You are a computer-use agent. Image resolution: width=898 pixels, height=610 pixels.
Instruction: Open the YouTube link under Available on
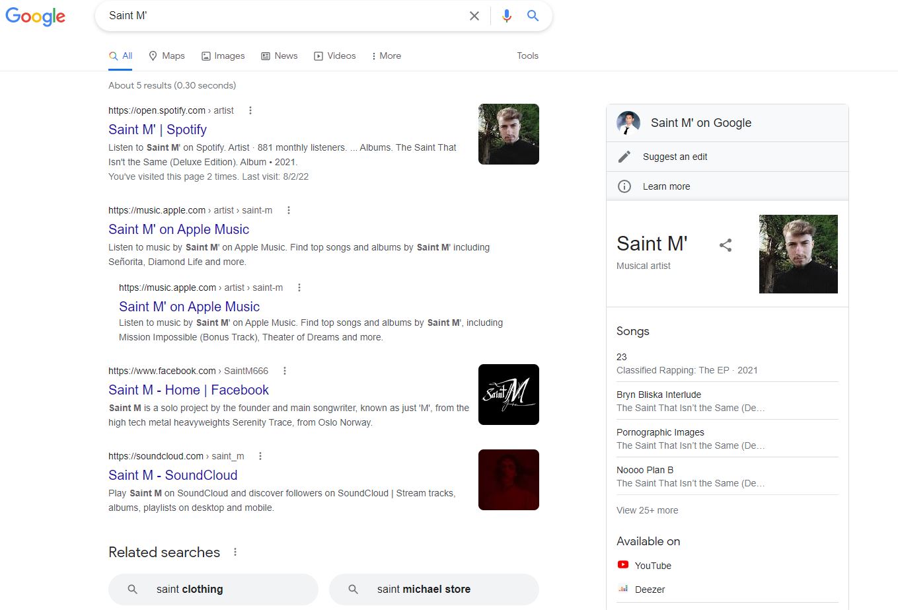pyautogui.click(x=653, y=566)
